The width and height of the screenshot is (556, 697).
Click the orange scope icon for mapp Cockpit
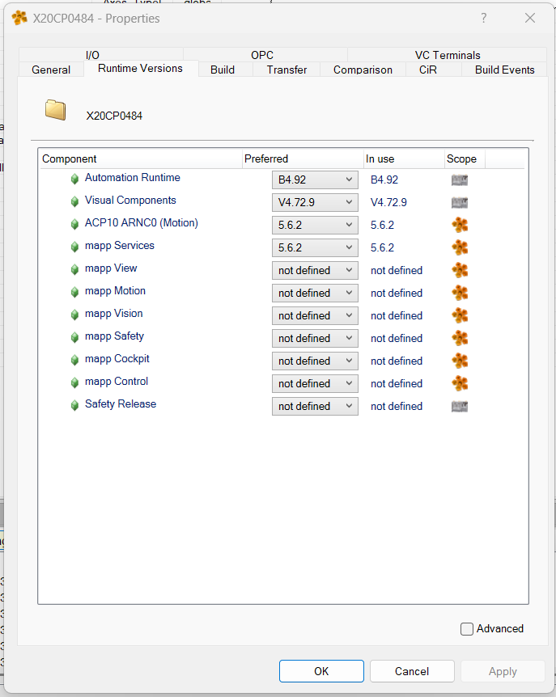[x=460, y=361]
